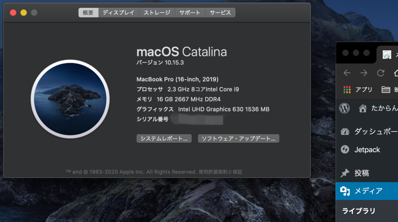Switch to the 概要 tab
The height and width of the screenshot is (222, 398).
(x=88, y=12)
